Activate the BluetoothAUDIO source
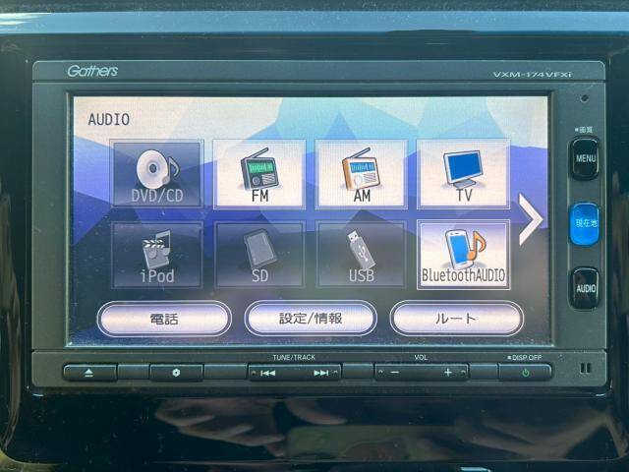629x472 pixels. pyautogui.click(x=463, y=254)
